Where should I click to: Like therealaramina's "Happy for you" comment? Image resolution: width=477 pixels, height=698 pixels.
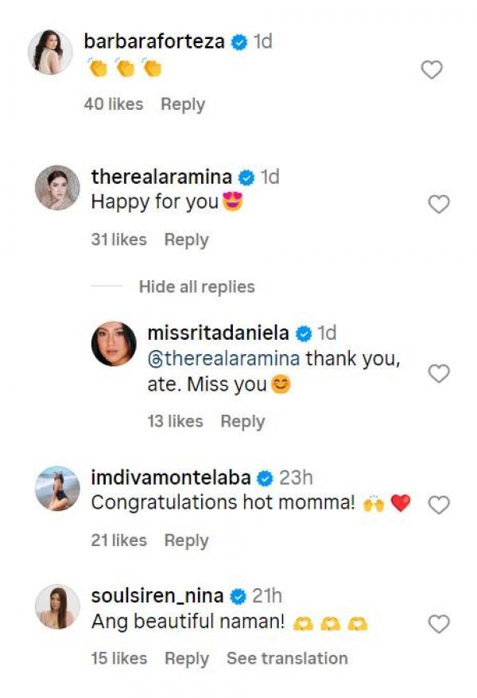(x=439, y=205)
